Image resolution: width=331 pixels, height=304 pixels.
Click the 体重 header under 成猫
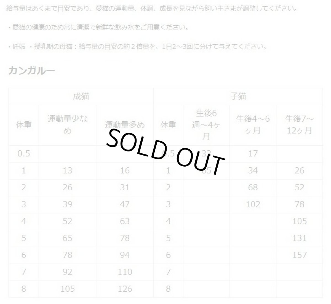click(x=24, y=125)
